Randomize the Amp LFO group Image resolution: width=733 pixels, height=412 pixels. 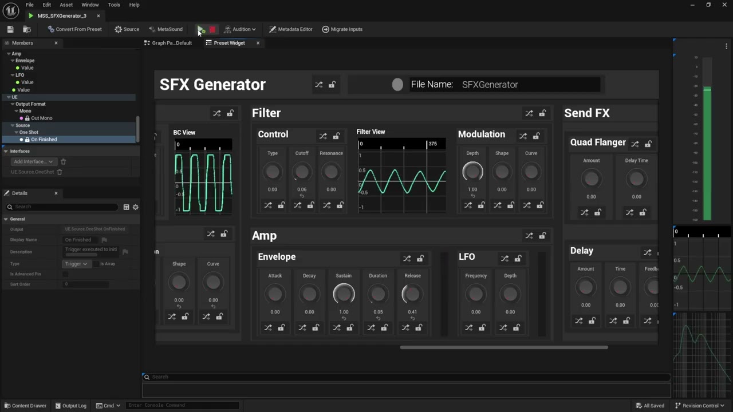click(505, 259)
